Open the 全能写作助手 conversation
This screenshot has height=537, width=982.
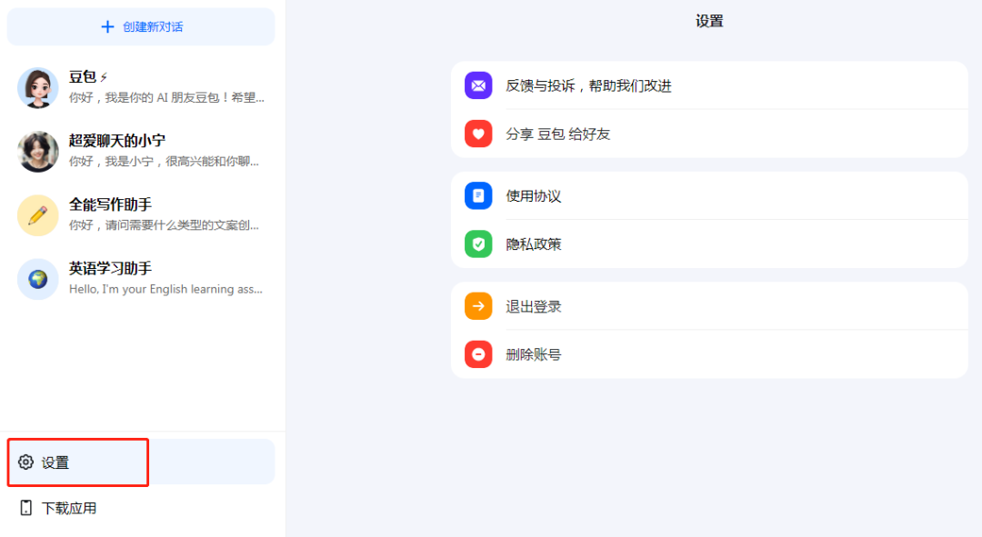tap(141, 215)
